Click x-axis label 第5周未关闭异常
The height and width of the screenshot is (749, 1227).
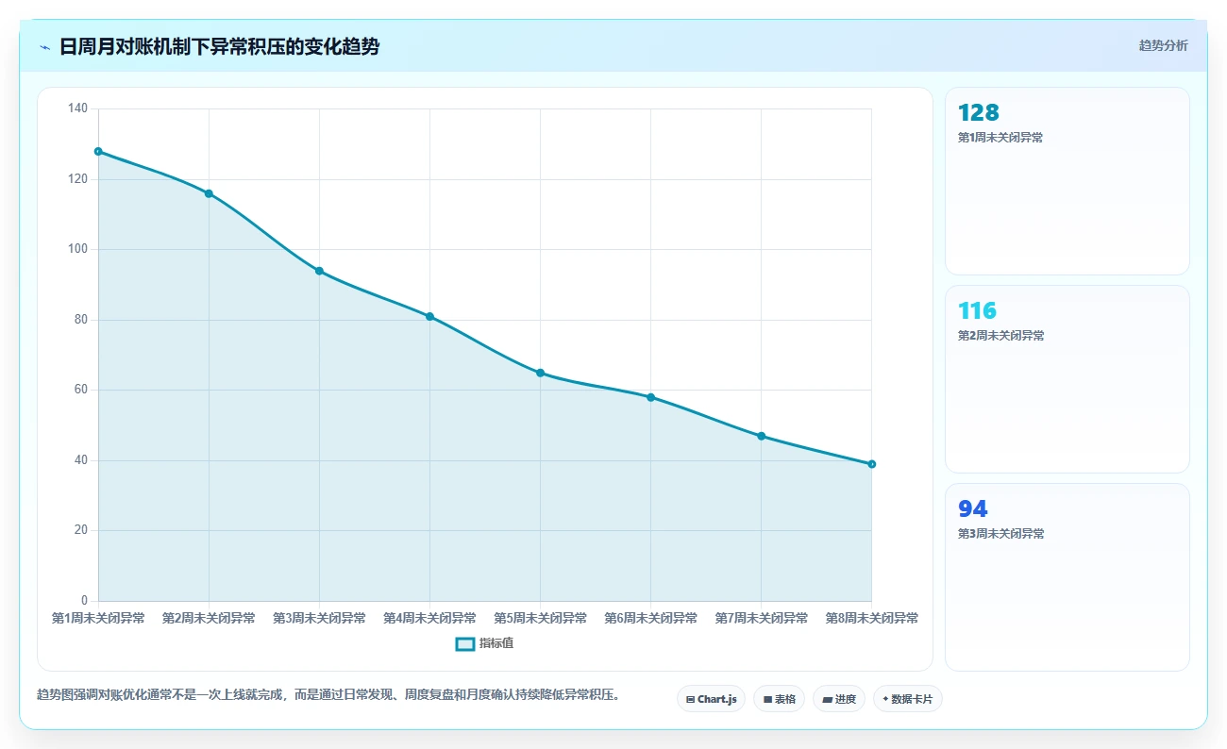click(540, 618)
